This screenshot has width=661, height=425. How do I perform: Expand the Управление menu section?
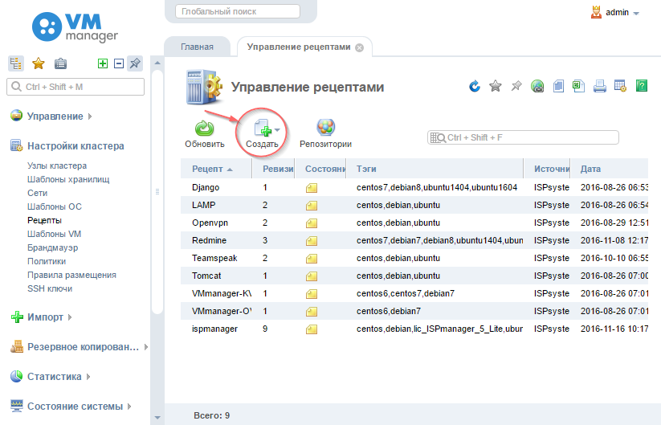(x=55, y=116)
